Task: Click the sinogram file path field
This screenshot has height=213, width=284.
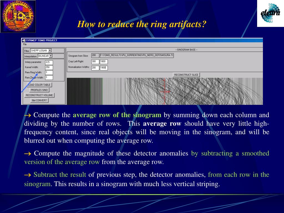Action: [137, 55]
